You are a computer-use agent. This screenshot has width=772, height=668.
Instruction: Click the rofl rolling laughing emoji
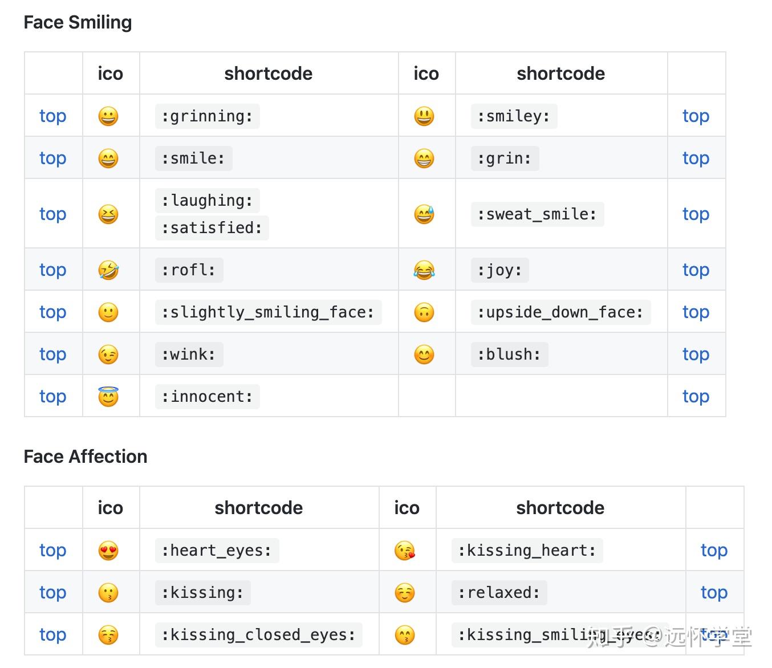108,270
